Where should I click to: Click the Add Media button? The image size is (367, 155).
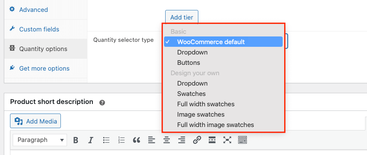click(35, 121)
